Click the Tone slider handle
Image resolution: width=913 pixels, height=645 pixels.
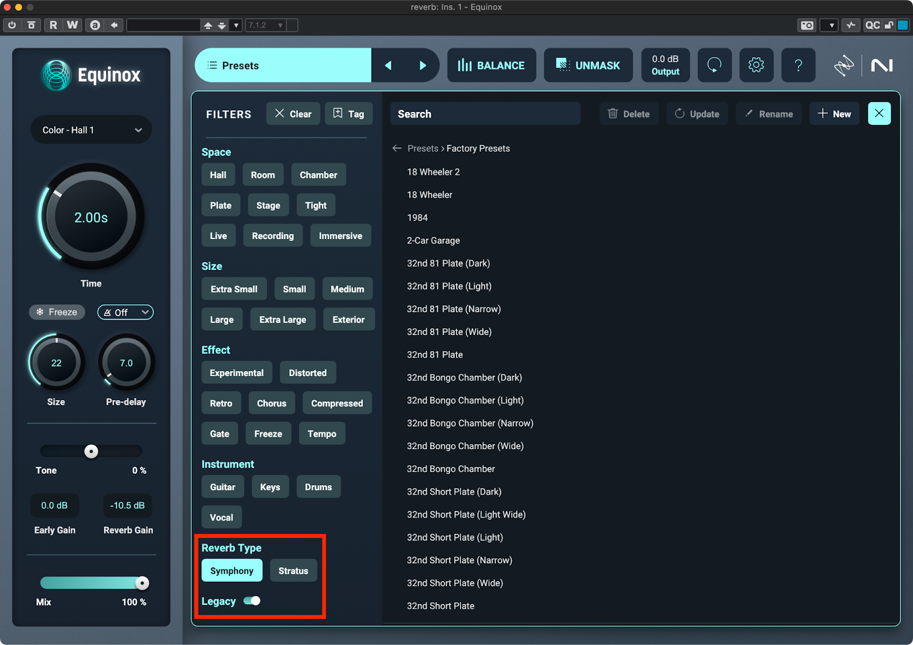91,451
